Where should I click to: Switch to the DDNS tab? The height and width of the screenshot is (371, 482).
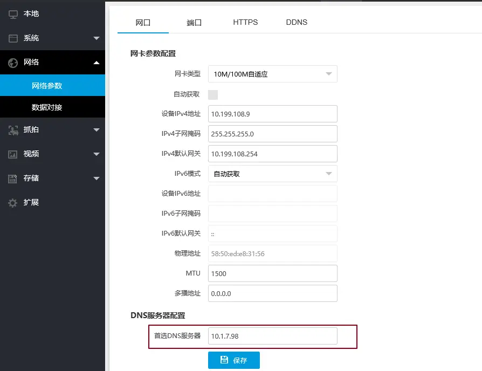[x=297, y=23]
